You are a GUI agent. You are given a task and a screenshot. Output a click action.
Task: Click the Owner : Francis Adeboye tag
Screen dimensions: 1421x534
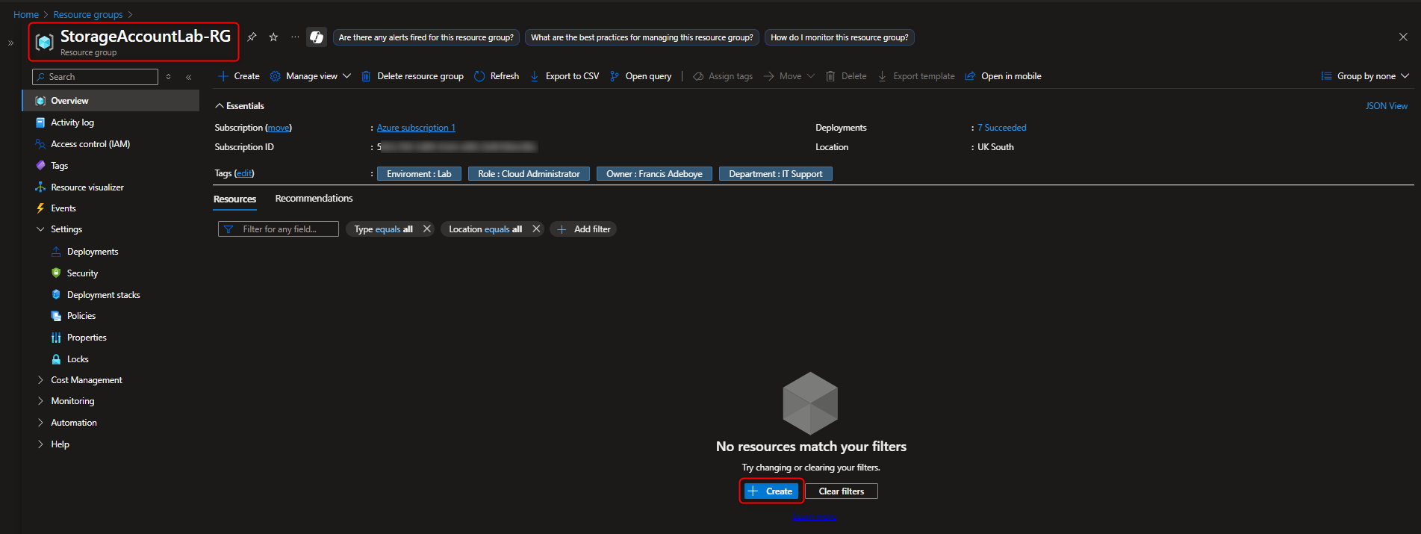(654, 174)
